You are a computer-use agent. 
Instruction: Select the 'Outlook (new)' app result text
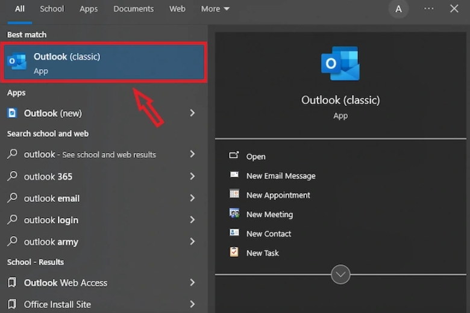point(53,114)
